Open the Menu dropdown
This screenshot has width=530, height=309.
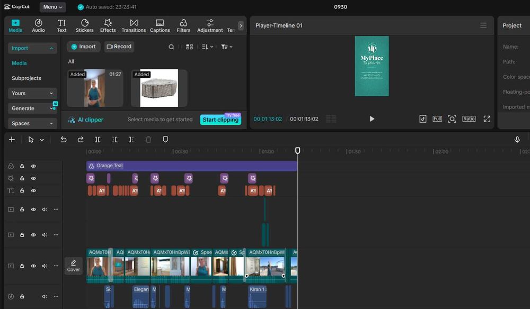pos(52,7)
